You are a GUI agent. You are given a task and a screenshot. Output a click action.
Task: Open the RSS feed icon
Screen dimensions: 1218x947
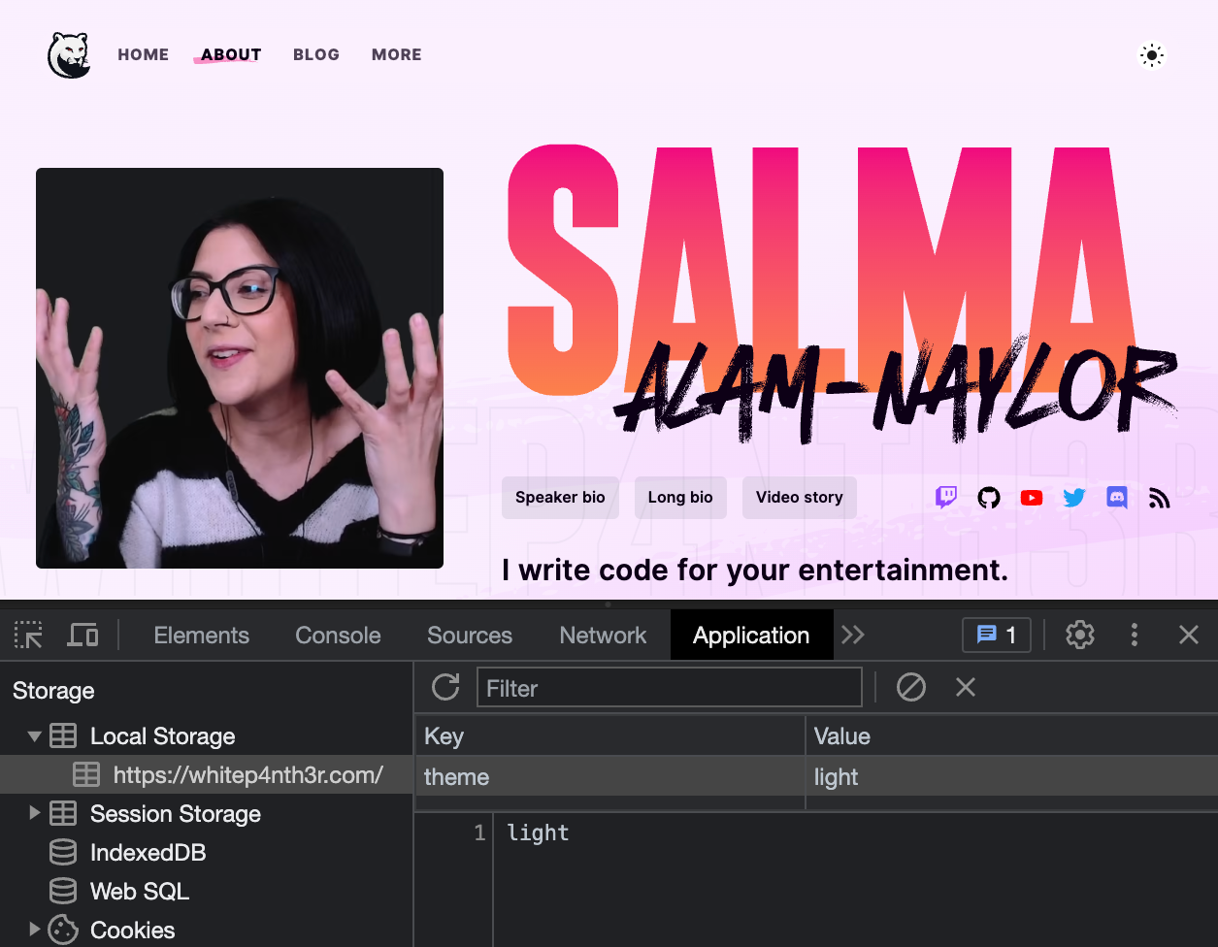pos(1159,497)
